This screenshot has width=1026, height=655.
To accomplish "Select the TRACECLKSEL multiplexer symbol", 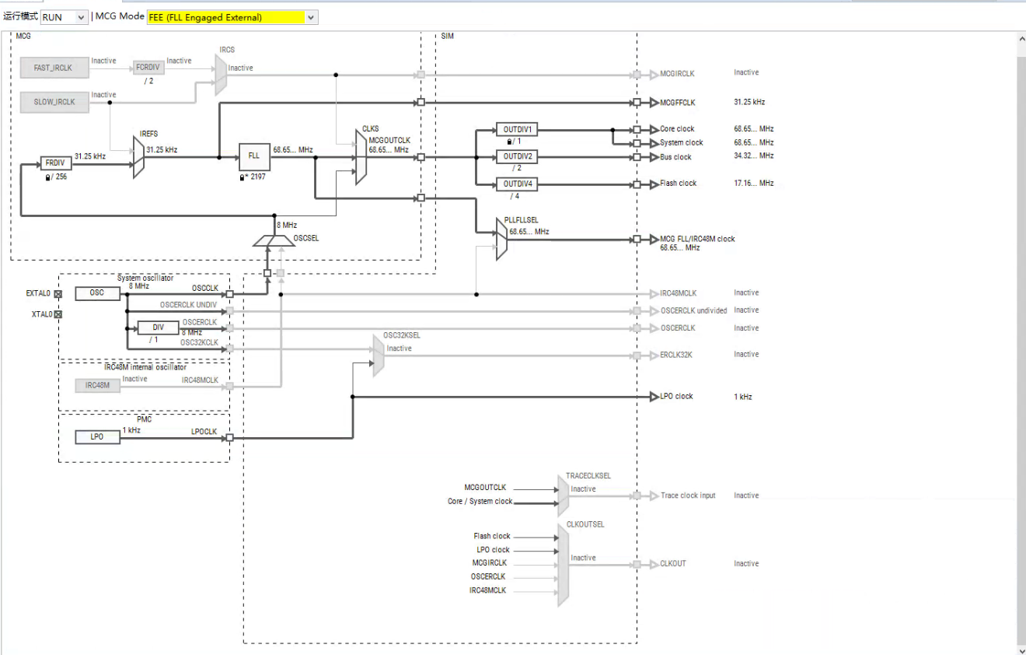I will click(564, 496).
